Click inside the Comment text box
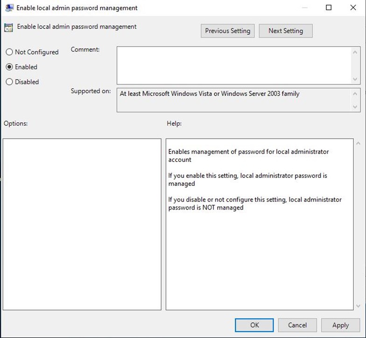This screenshot has width=366, height=338. click(234, 65)
